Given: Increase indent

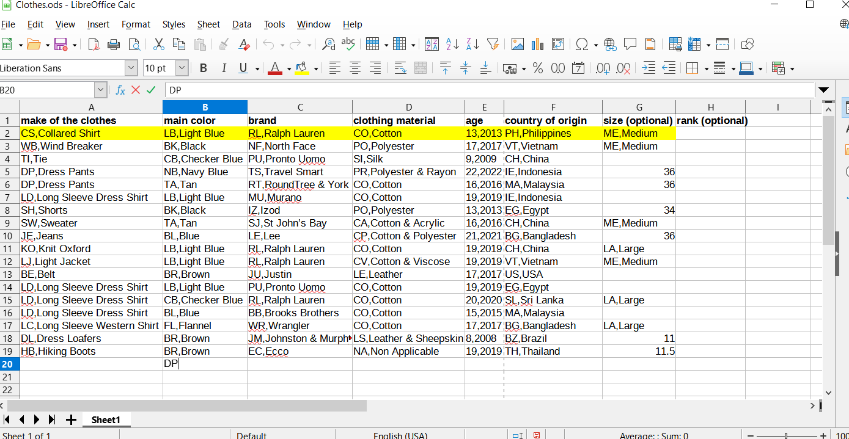Looking at the screenshot, I should tap(649, 68).
